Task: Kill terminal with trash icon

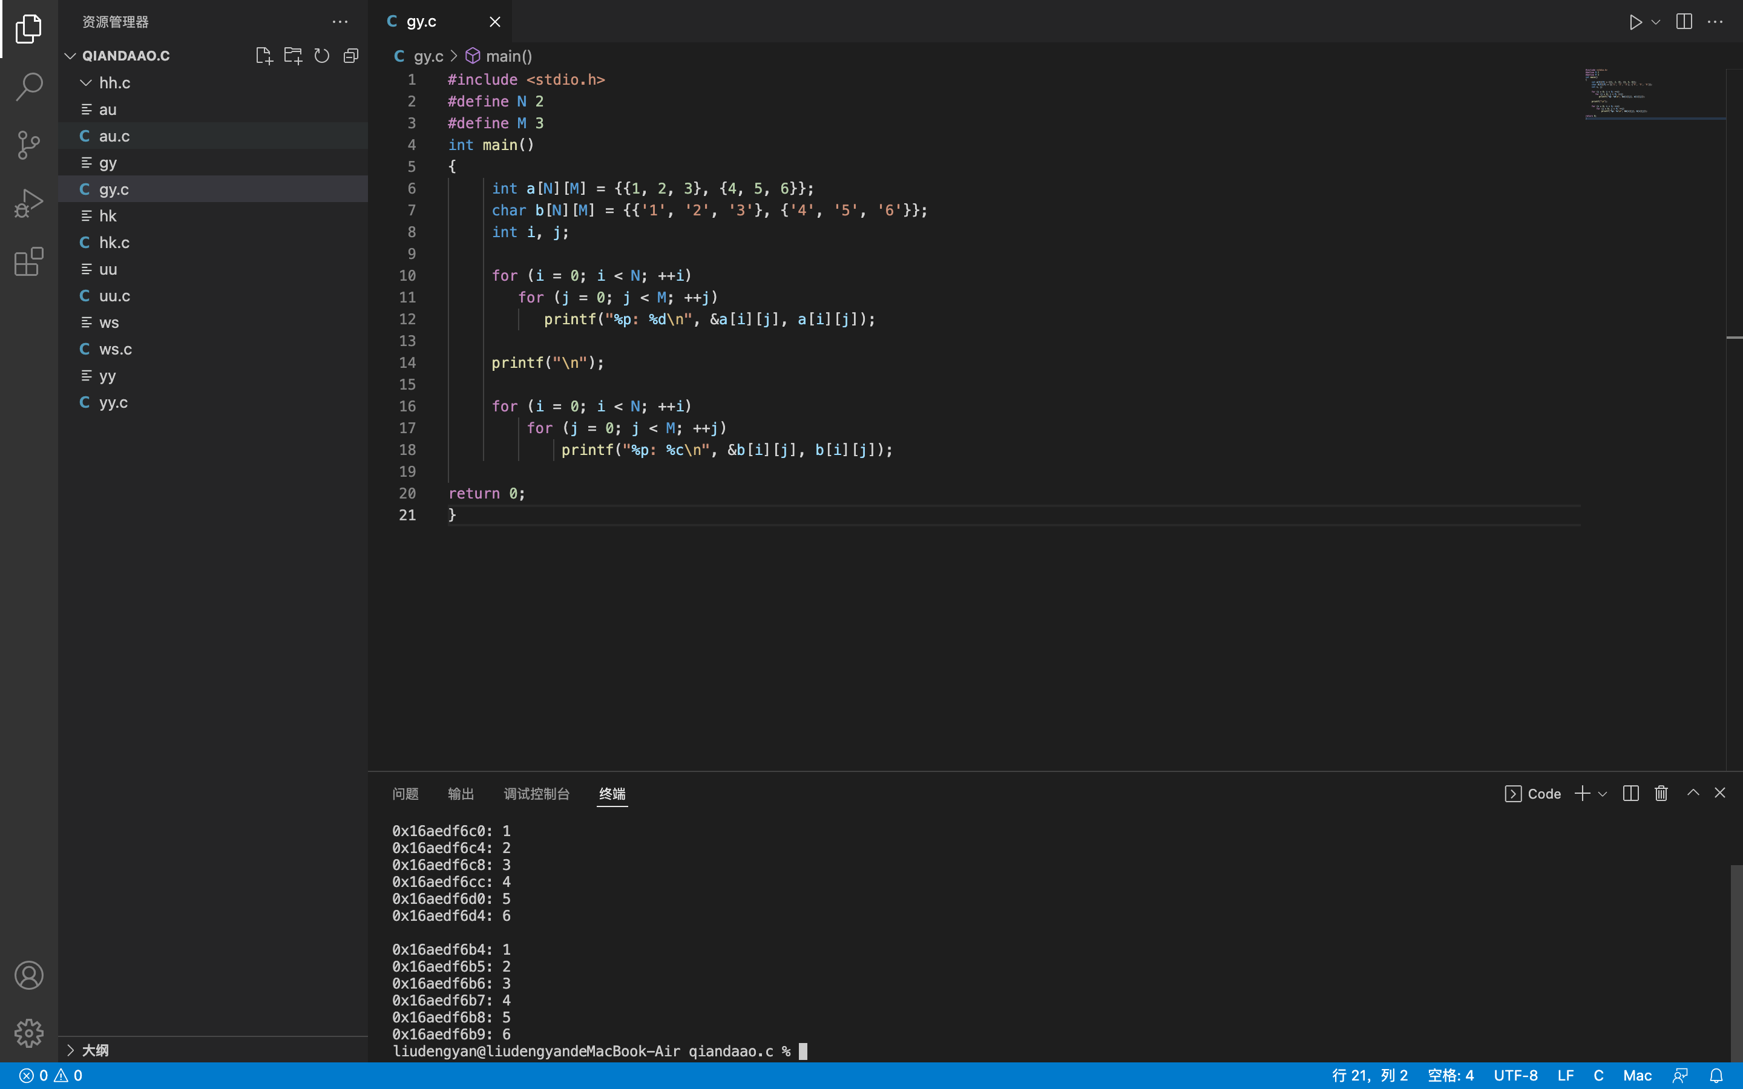Action: point(1661,793)
